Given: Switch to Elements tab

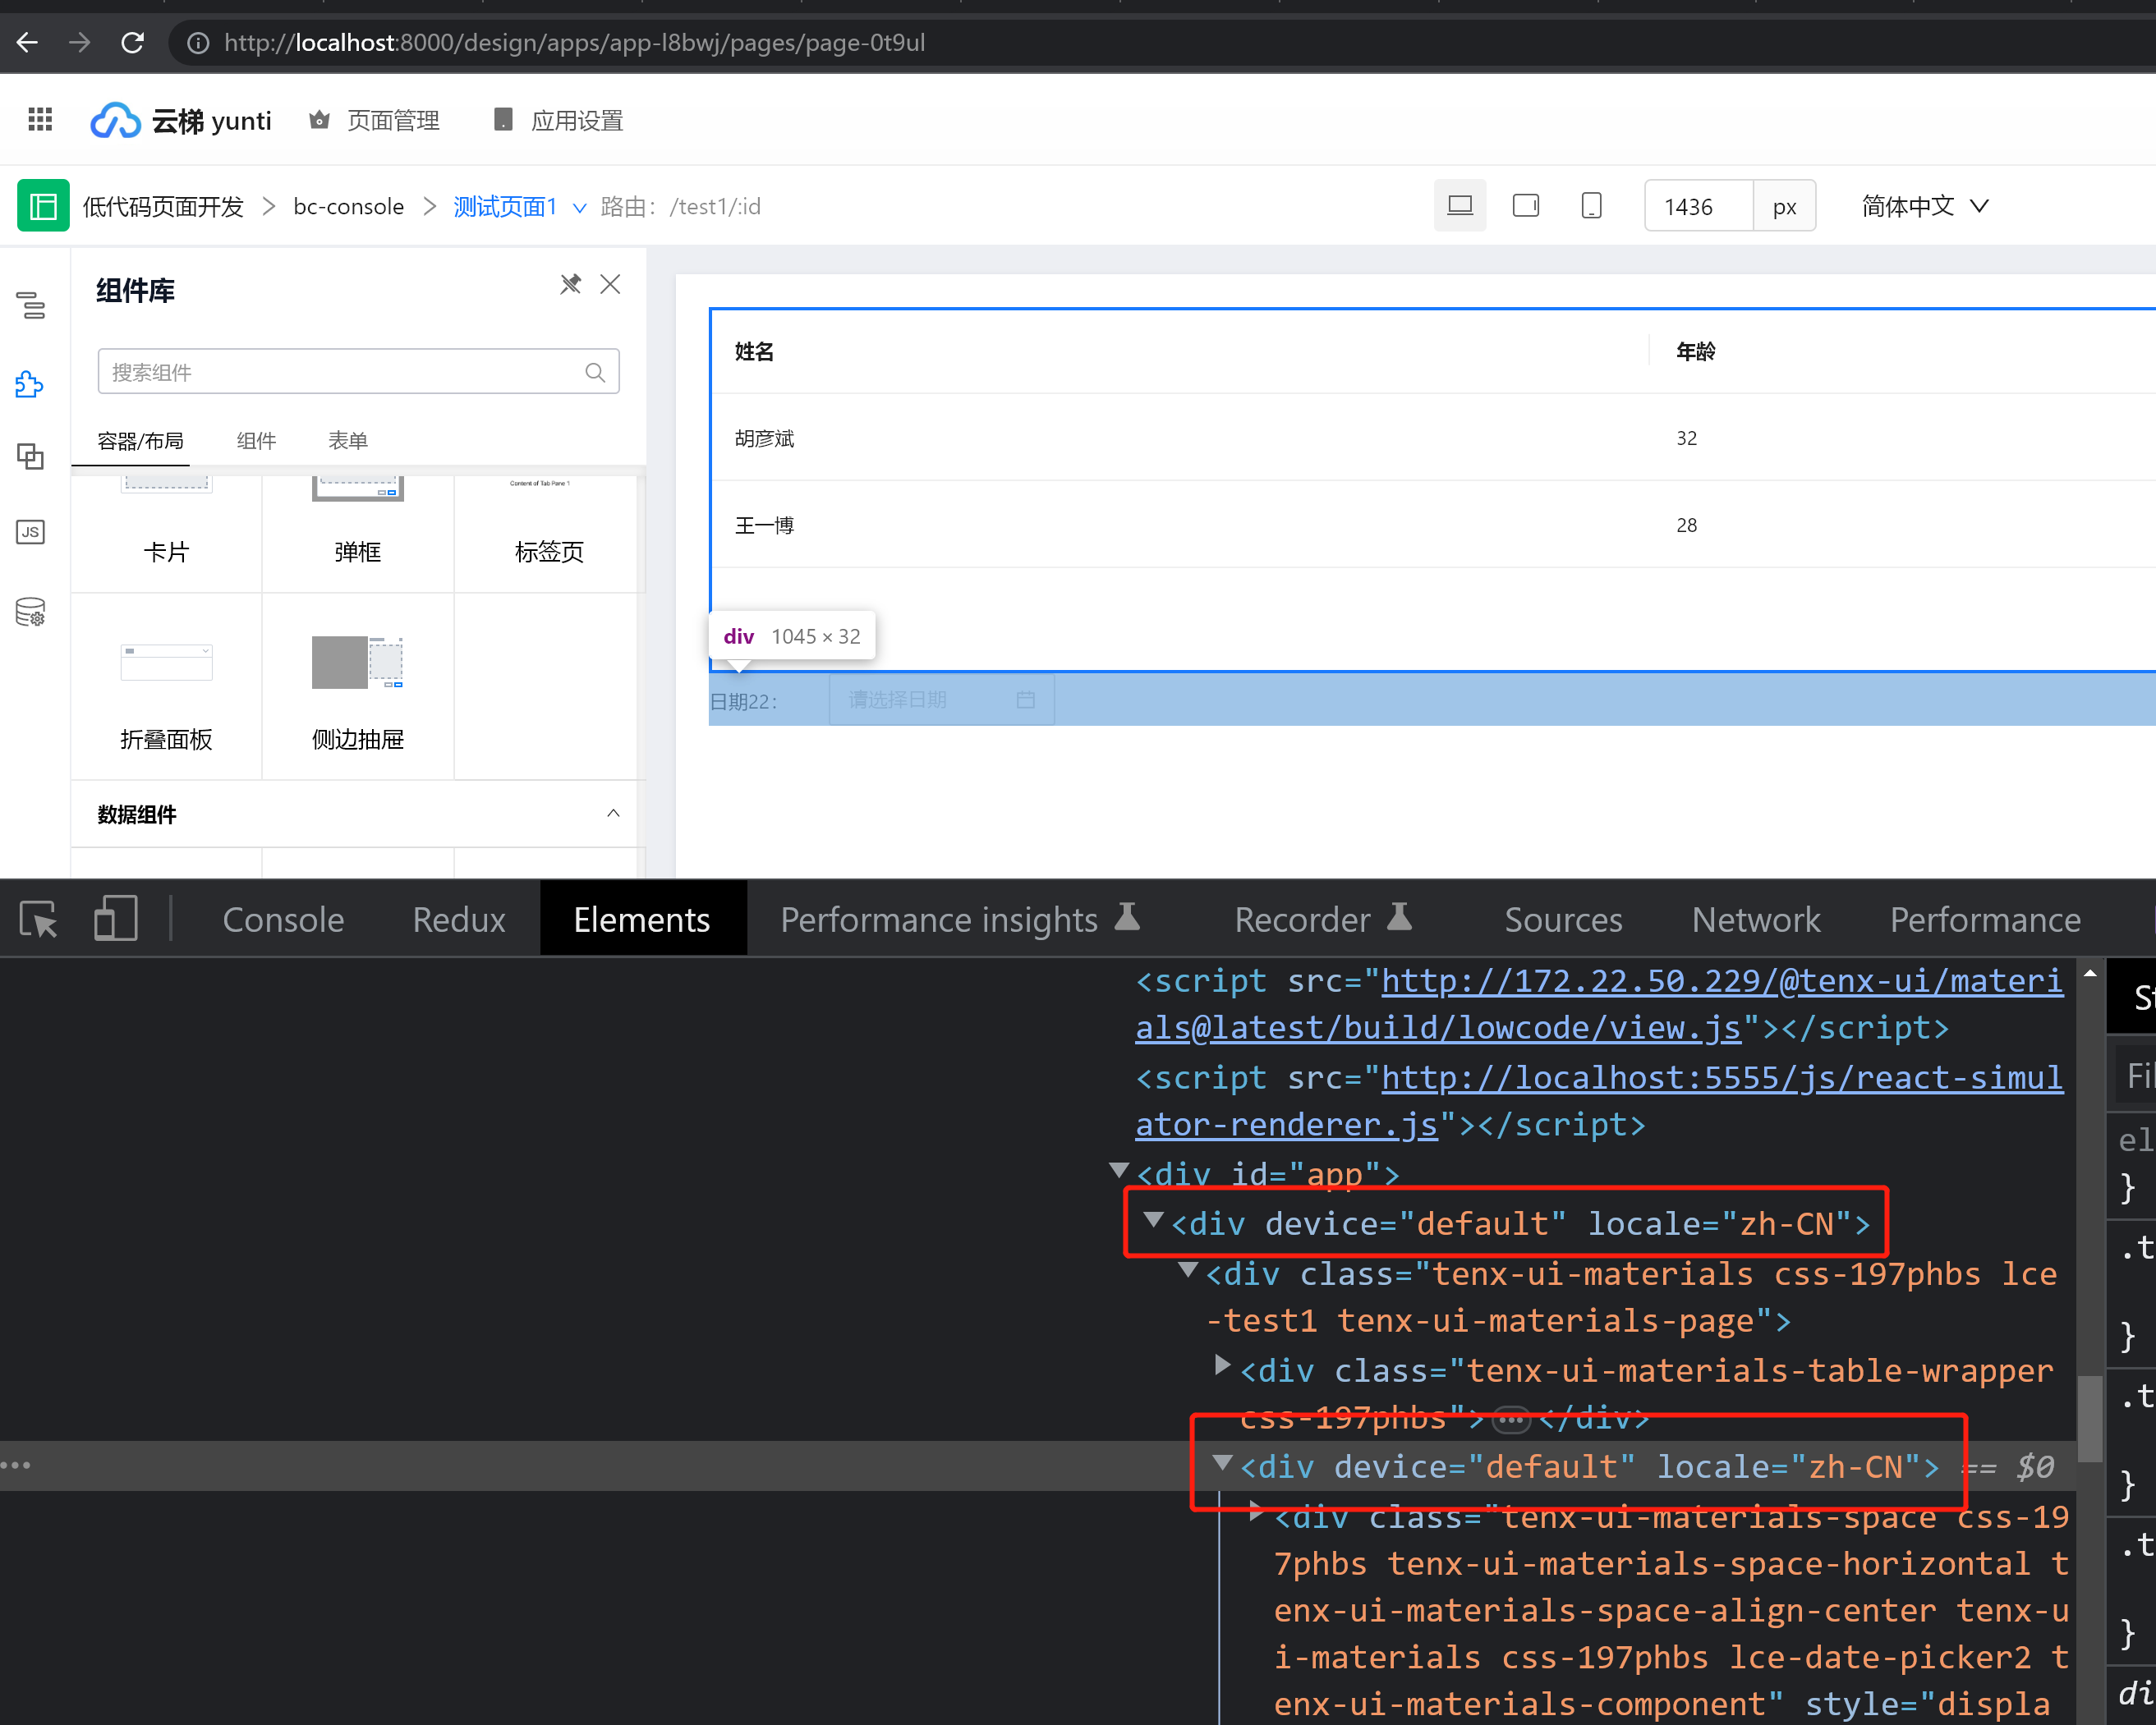Looking at the screenshot, I should pyautogui.click(x=642, y=919).
